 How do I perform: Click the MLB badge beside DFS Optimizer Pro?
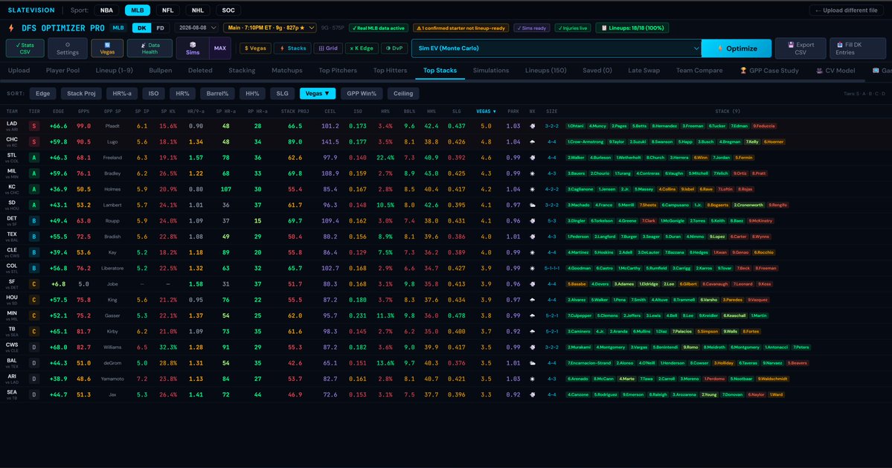click(118, 28)
